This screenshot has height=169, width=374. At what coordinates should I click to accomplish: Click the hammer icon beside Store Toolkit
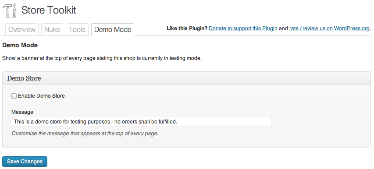[7, 11]
